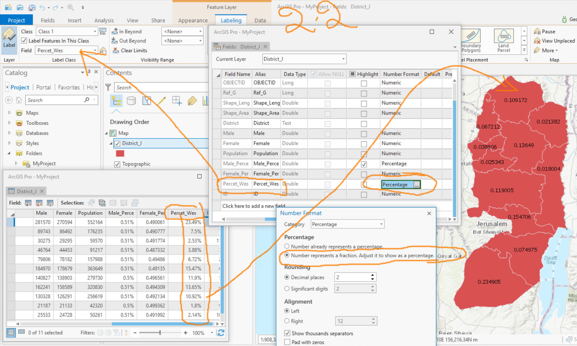The height and width of the screenshot is (346, 577).
Task: Click the Redo arrow icon
Action: click(x=56, y=7)
